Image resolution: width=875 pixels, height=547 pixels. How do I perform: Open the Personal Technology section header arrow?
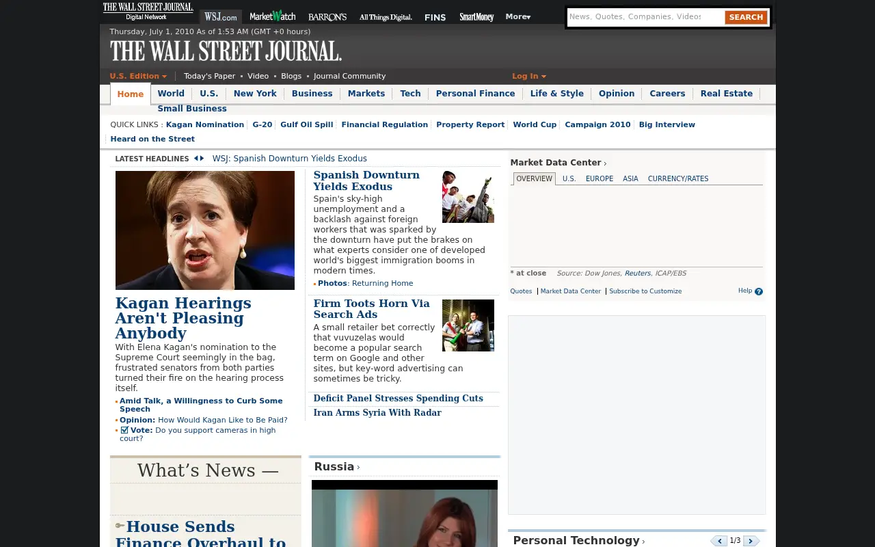tap(643, 542)
